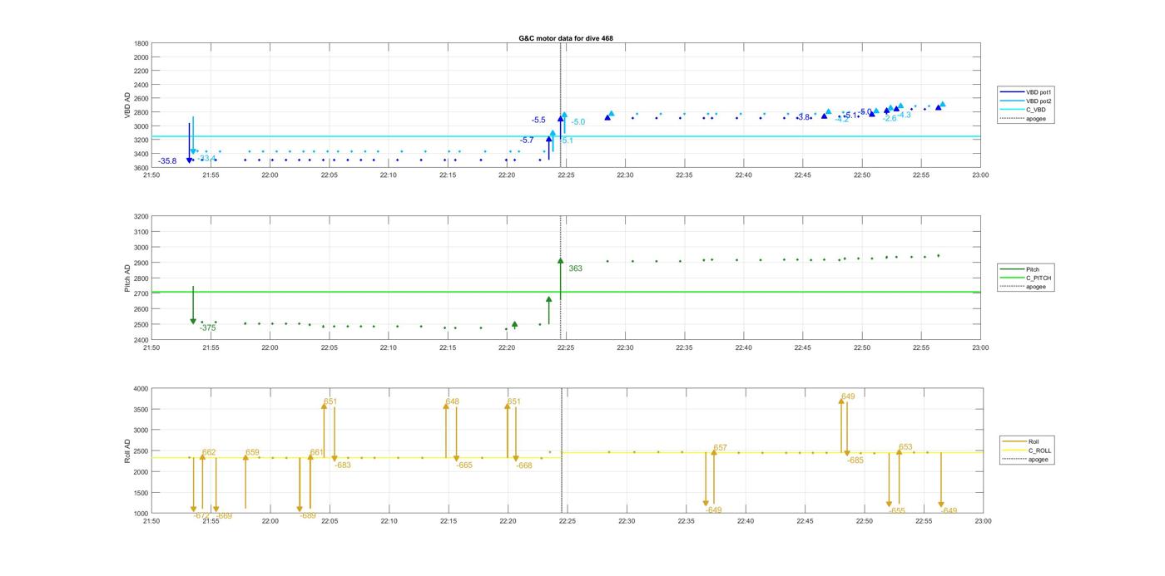1165x576 pixels.
Task: Click the '2700' tick on Pitch axis
Action: (x=141, y=293)
